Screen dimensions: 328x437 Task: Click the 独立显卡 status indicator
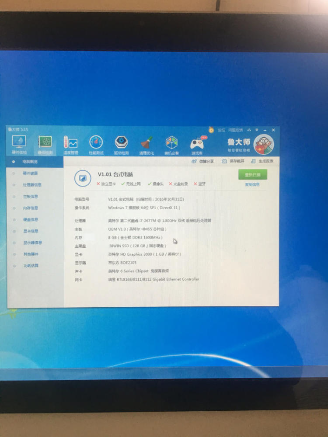coord(106,184)
